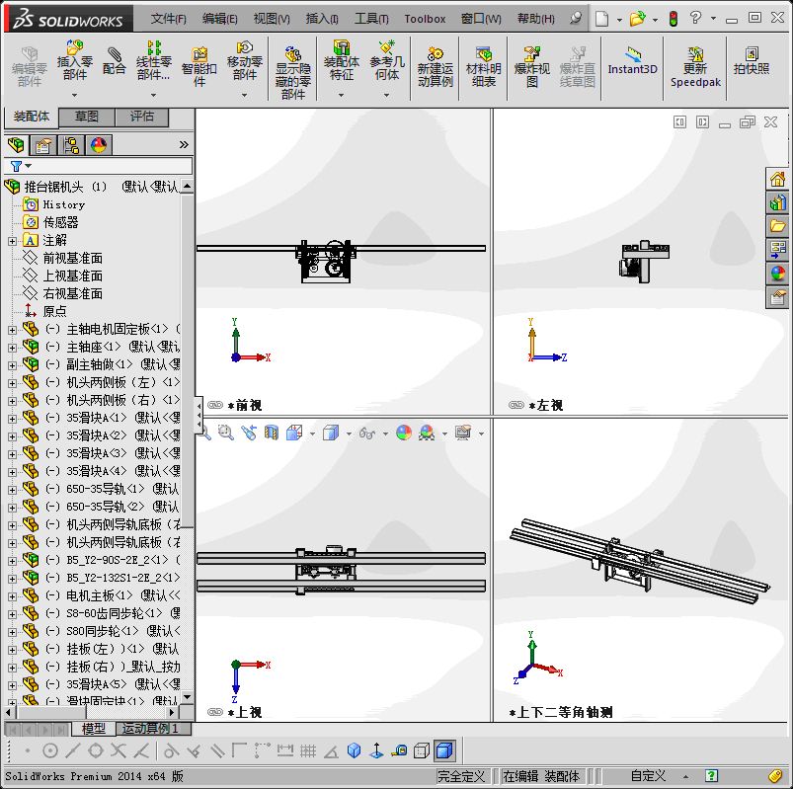Expand 电机主板<1> component node
The width and height of the screenshot is (793, 789).
click(x=12, y=596)
